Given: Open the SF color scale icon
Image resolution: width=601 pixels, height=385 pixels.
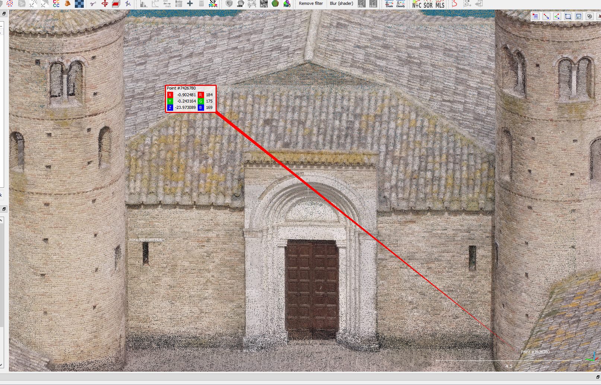Looking at the screenshot, I should pos(213,4).
